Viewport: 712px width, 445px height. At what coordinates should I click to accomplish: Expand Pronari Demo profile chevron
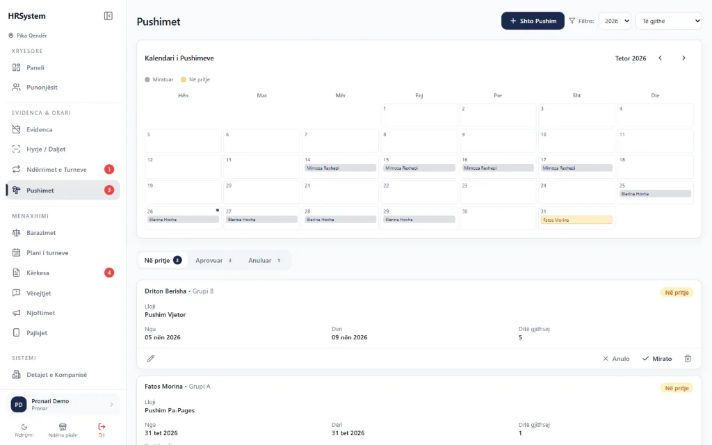112,405
